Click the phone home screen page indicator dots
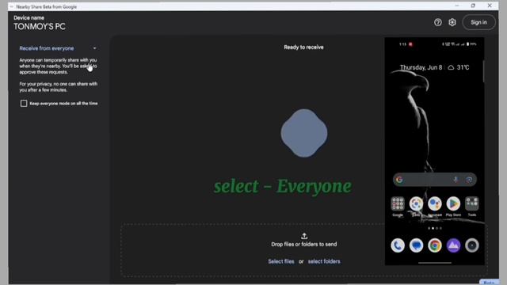The height and width of the screenshot is (285, 507). (435, 228)
